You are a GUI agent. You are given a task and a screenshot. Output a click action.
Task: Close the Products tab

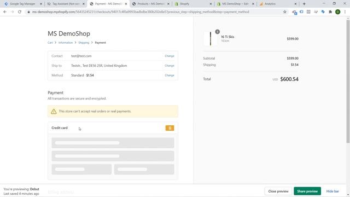[x=168, y=4]
